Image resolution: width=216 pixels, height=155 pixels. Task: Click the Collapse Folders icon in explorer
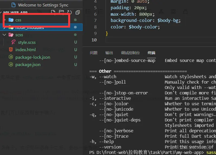click(78, 12)
